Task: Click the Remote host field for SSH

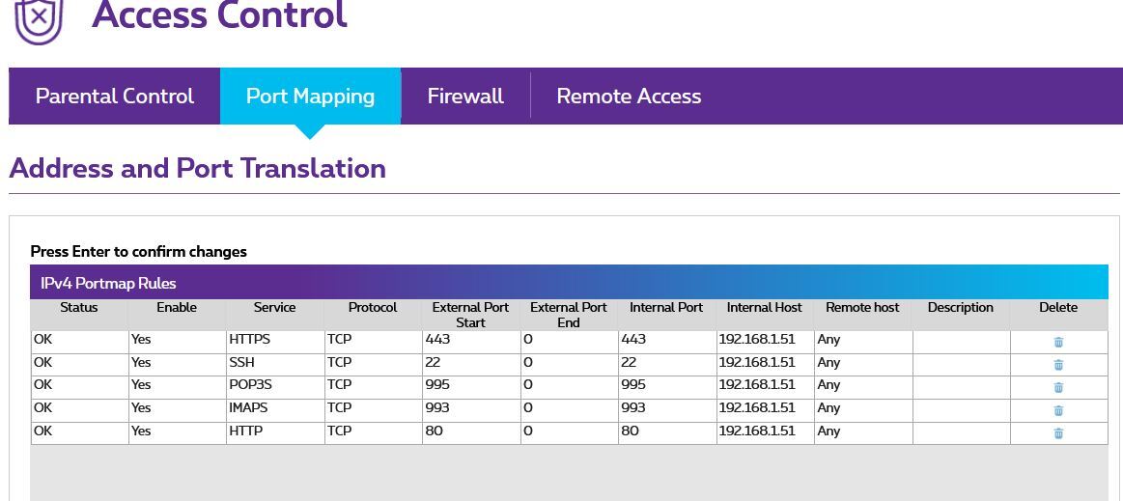Action: click(x=862, y=364)
